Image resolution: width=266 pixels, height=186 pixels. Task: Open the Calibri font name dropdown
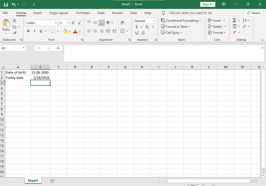[56, 23]
